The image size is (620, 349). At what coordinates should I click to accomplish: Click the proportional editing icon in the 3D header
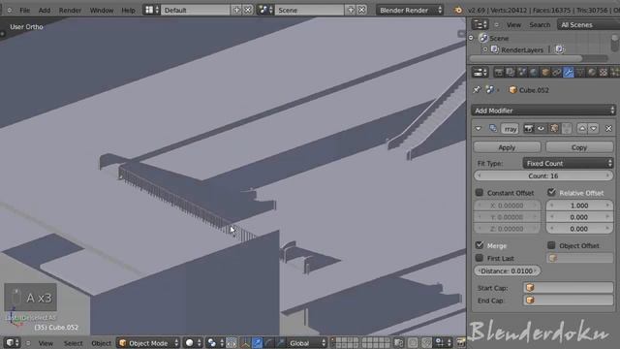[x=413, y=342]
